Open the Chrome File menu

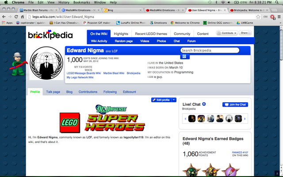coord(31,2)
